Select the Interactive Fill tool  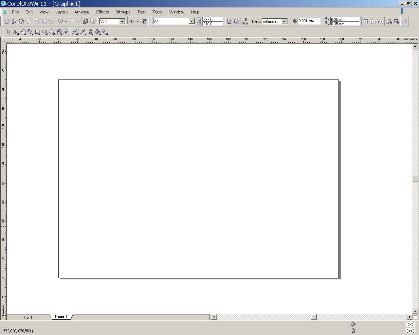click(105, 32)
